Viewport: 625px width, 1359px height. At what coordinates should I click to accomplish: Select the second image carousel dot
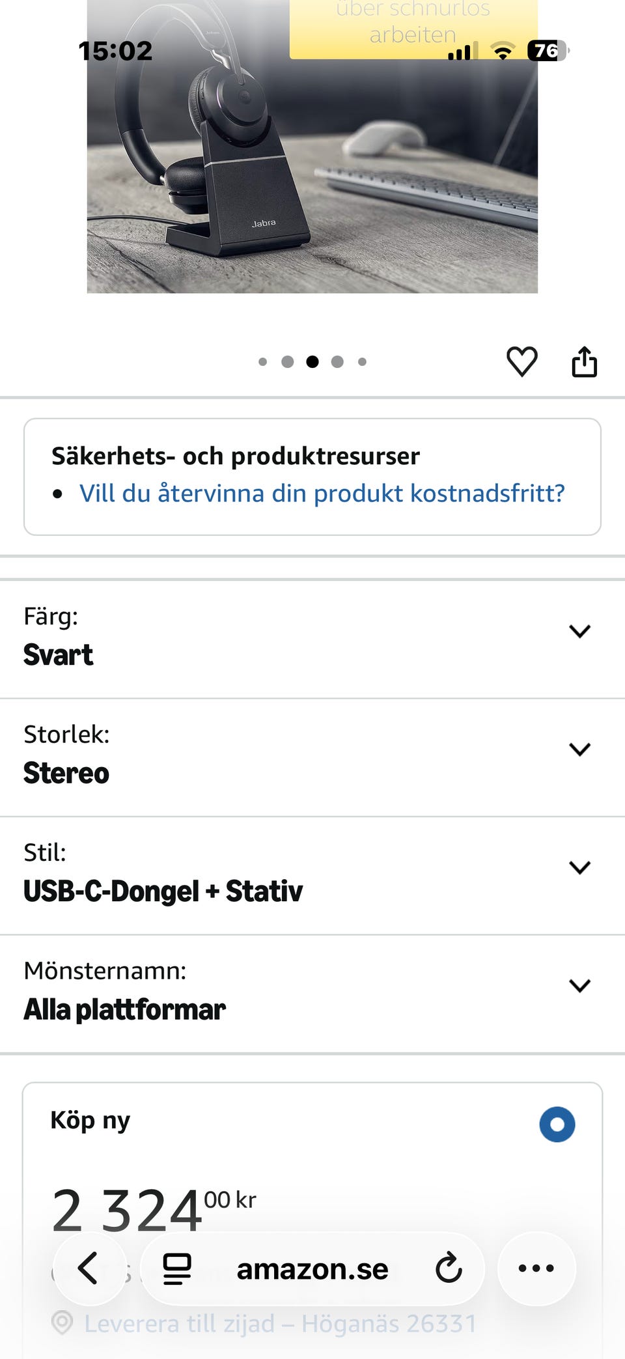[x=287, y=361]
